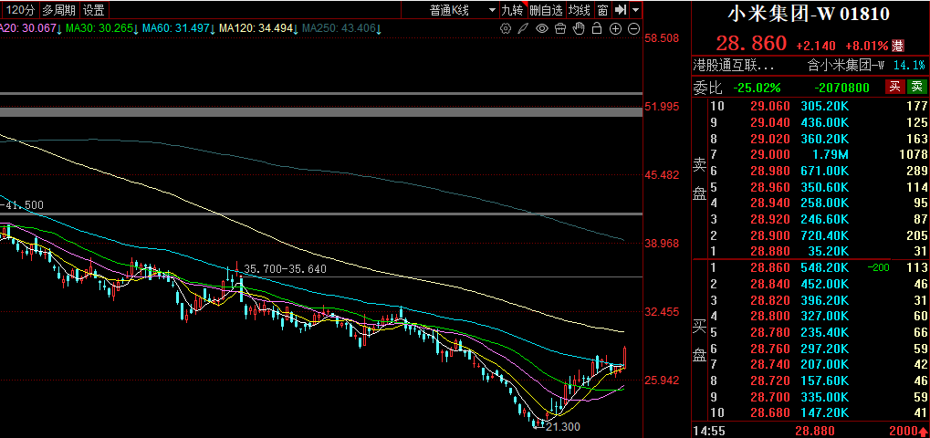The height and width of the screenshot is (438, 930).
Task: Click the MA60 cyan indicator label
Action: [x=177, y=28]
